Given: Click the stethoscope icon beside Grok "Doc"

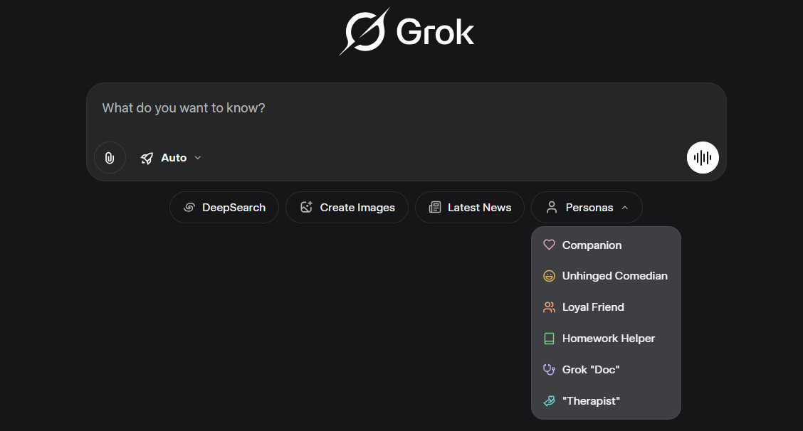Looking at the screenshot, I should 549,369.
